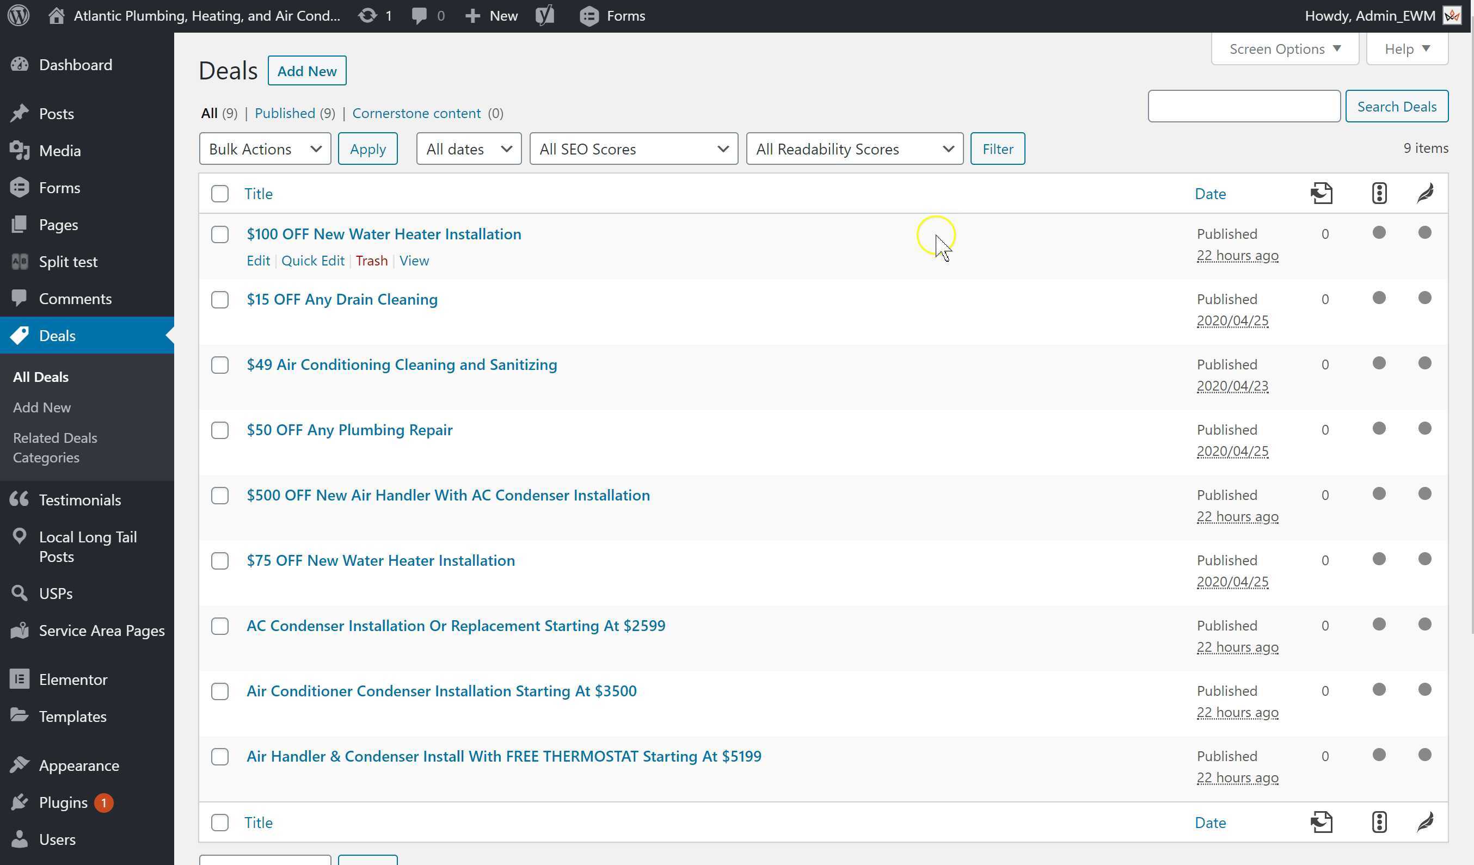Click Quick Edit under the $100 OFF deal
Image resolution: width=1474 pixels, height=865 pixels.
tap(312, 261)
